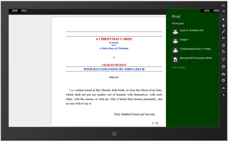
Task: Capture a screenshot with camera icon
Action: 223,74
